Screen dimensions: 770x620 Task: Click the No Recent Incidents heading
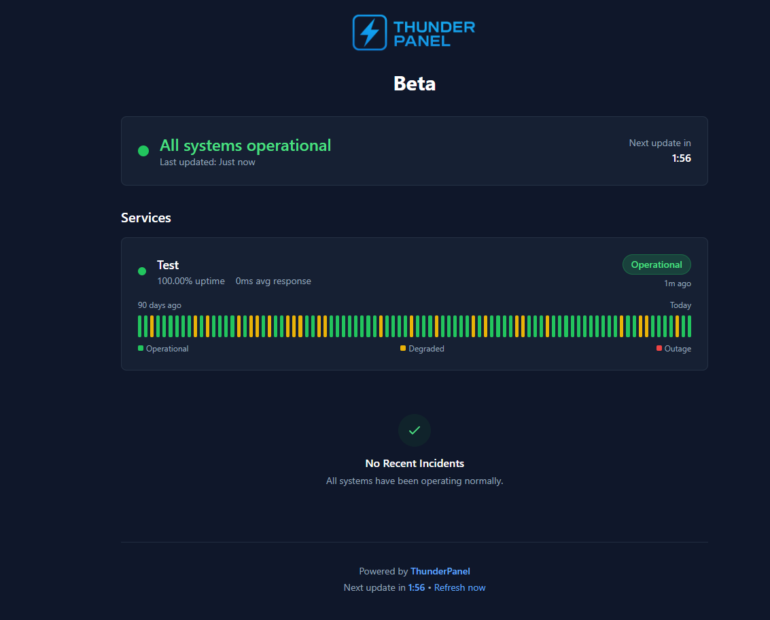415,463
